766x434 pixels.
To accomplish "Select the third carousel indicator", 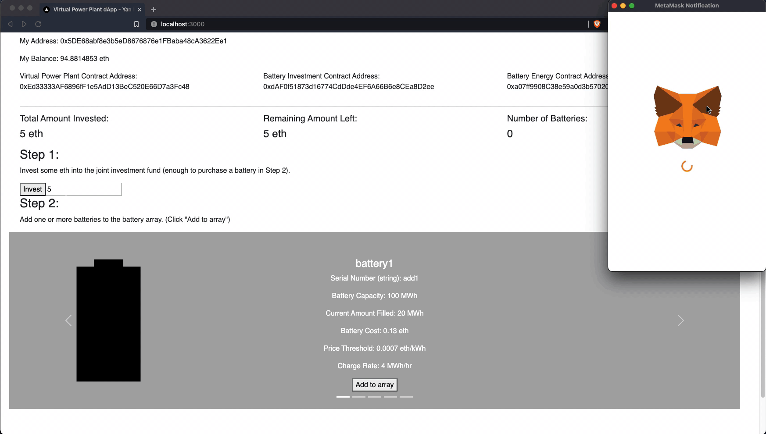I will click(375, 397).
